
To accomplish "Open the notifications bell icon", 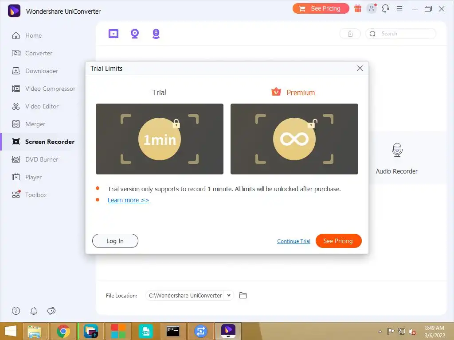I will 34,311.
